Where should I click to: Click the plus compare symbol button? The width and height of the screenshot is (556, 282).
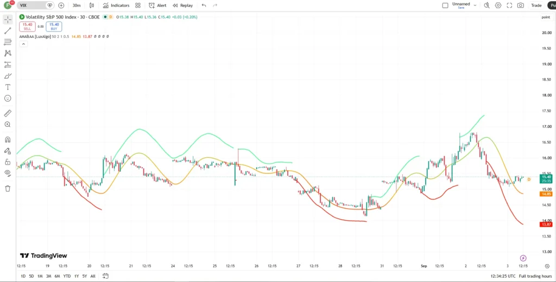coord(61,5)
